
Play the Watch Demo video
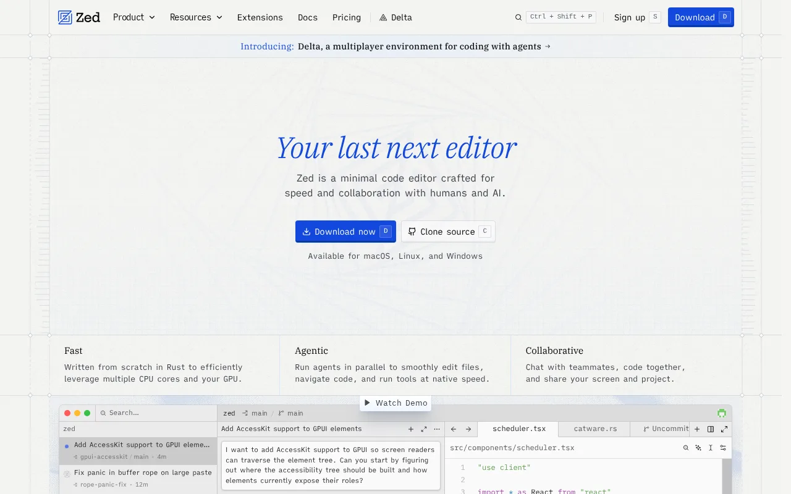395,403
